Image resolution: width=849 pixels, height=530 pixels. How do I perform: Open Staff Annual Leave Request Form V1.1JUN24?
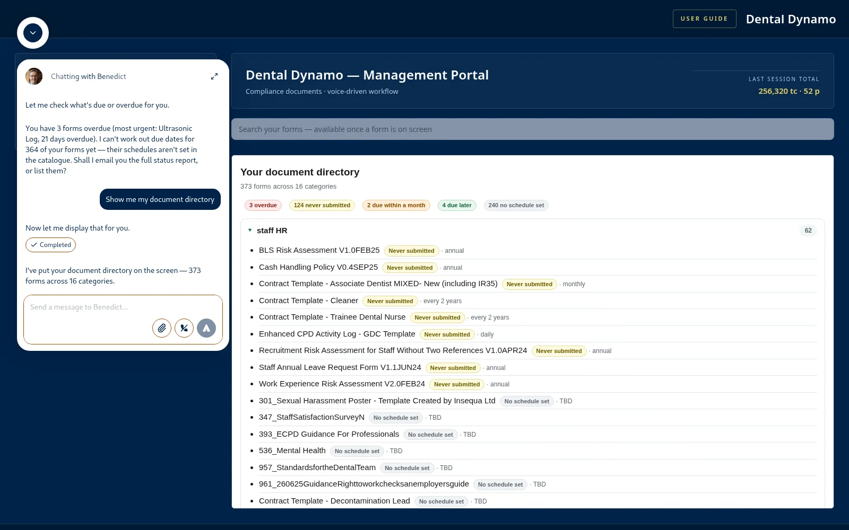coord(340,367)
